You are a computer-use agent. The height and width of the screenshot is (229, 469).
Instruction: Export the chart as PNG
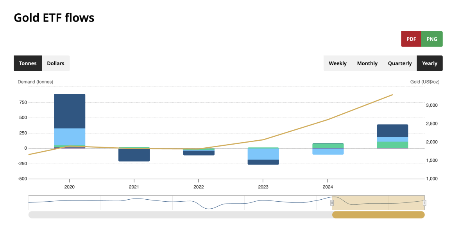431,39
